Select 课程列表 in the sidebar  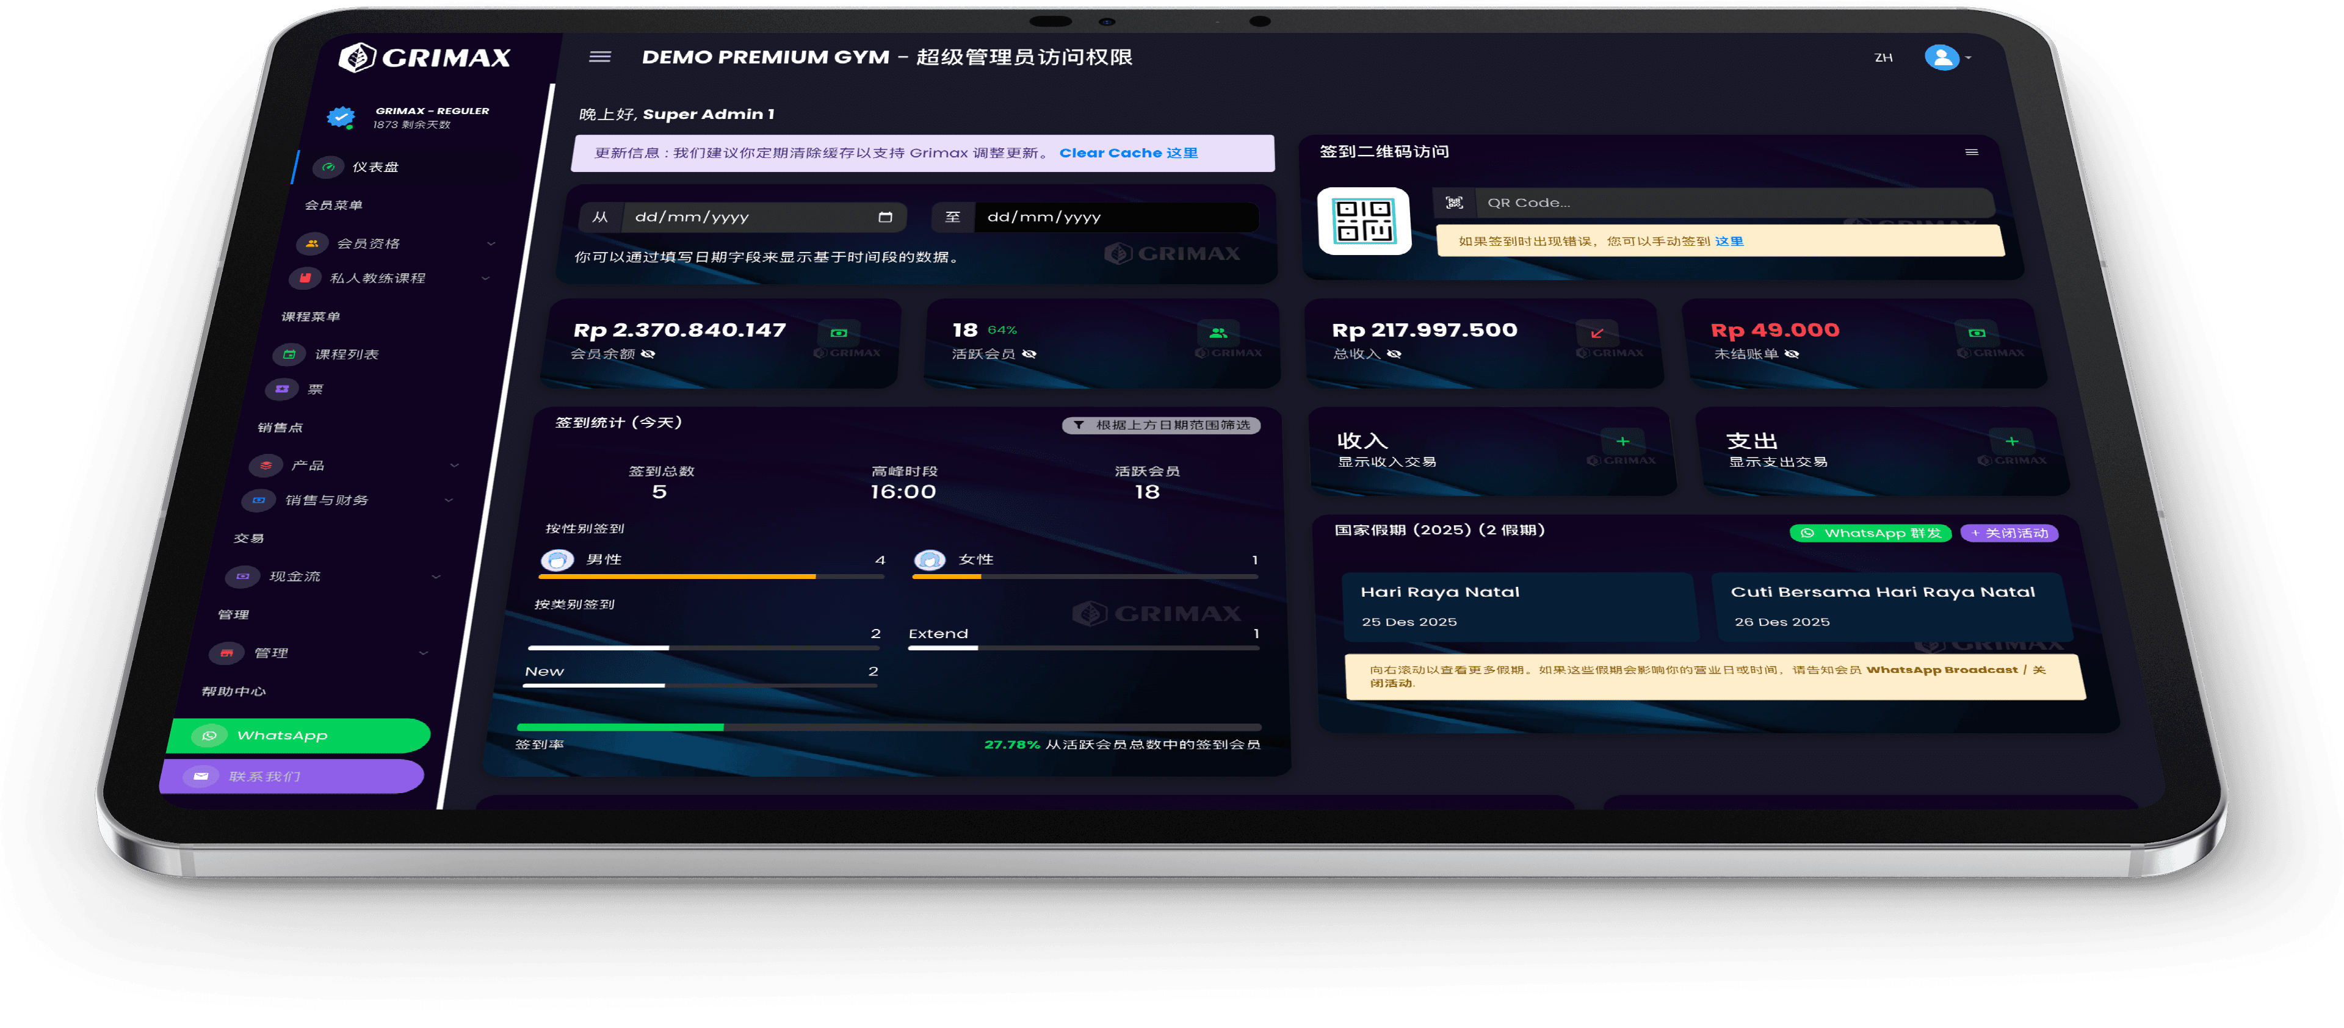point(345,355)
